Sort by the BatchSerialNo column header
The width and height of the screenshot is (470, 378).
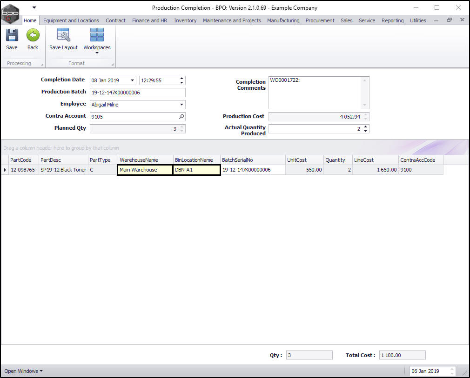point(253,160)
